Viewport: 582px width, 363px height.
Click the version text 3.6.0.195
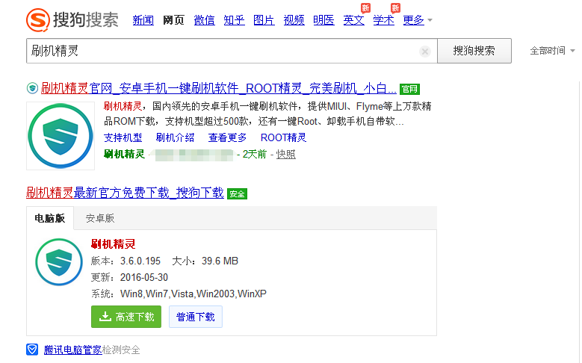140,261
